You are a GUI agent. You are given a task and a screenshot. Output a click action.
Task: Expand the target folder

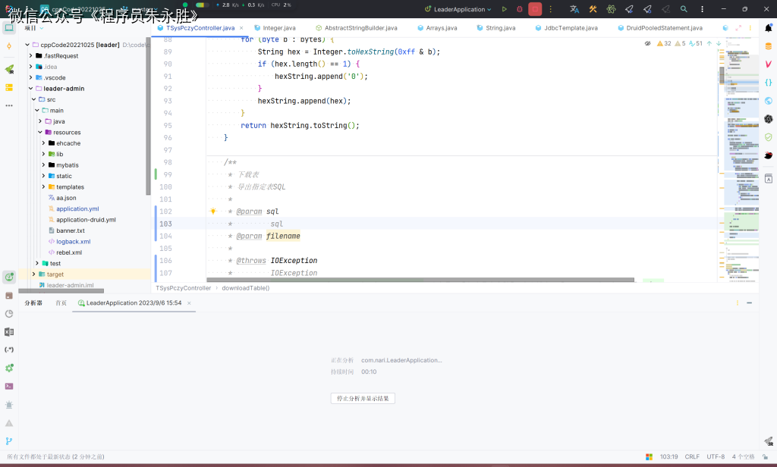(x=33, y=274)
